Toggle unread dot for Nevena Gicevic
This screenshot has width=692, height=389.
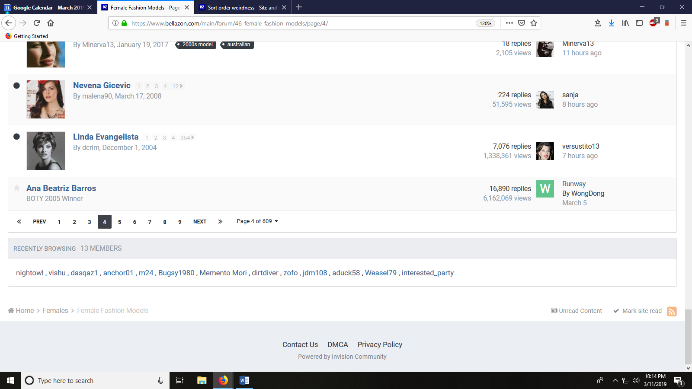[16, 86]
